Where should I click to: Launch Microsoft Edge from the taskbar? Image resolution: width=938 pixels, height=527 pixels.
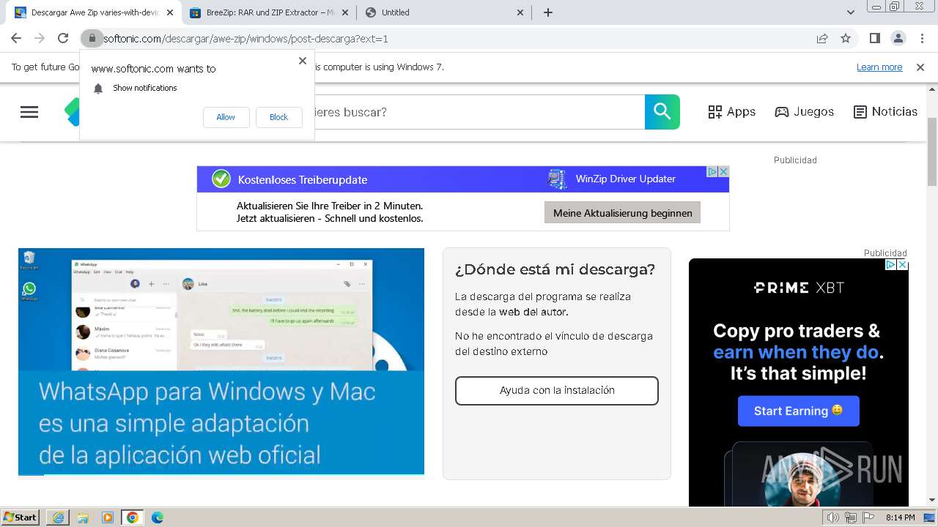[x=158, y=517]
